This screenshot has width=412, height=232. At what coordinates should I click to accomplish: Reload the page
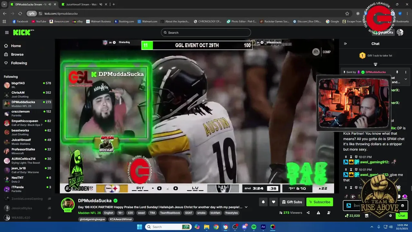[x=20, y=14]
